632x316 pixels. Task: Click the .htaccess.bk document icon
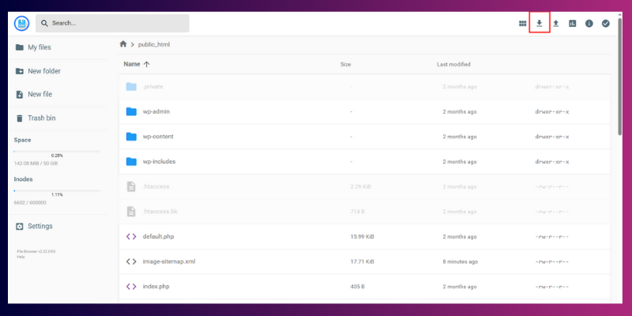coord(131,212)
